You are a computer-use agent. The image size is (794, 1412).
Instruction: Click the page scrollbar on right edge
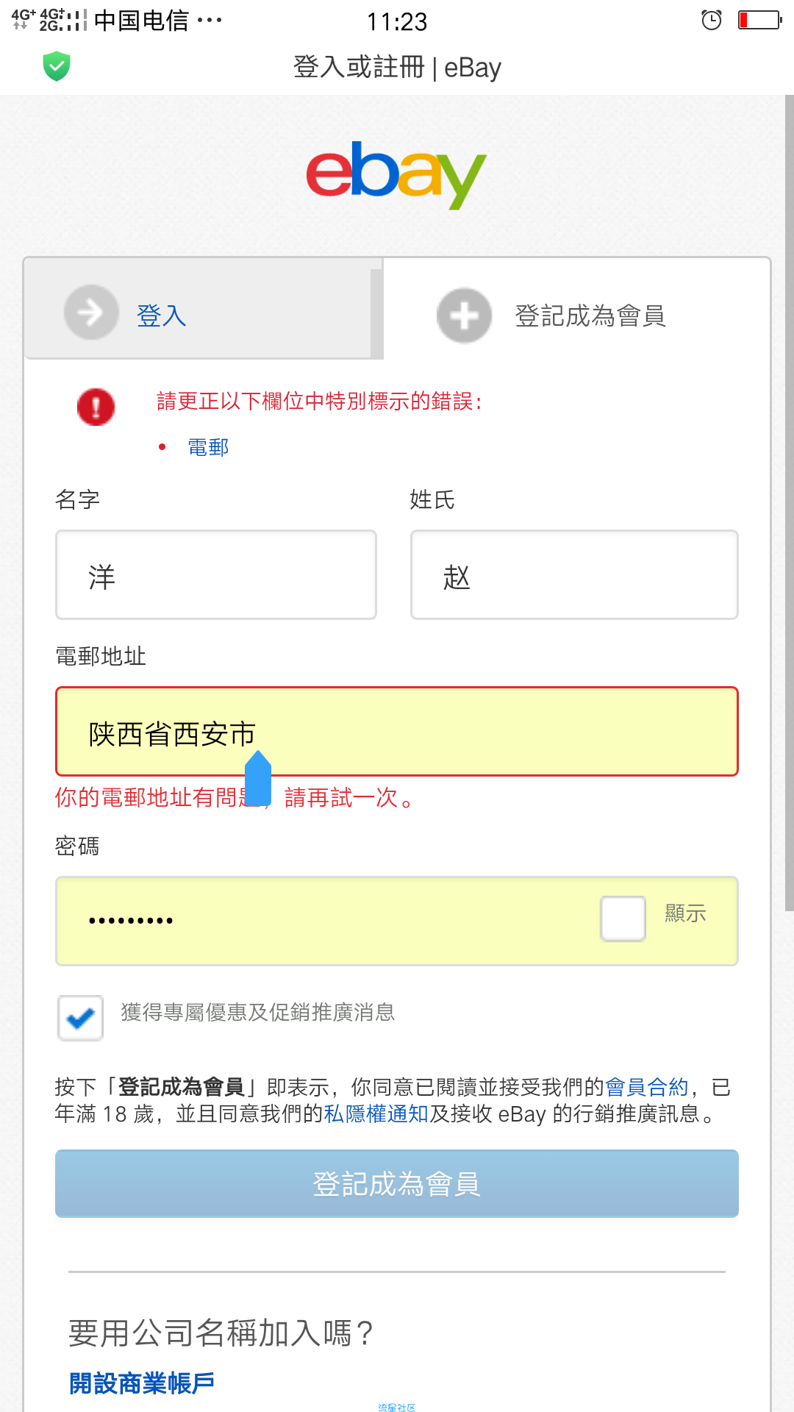789,503
